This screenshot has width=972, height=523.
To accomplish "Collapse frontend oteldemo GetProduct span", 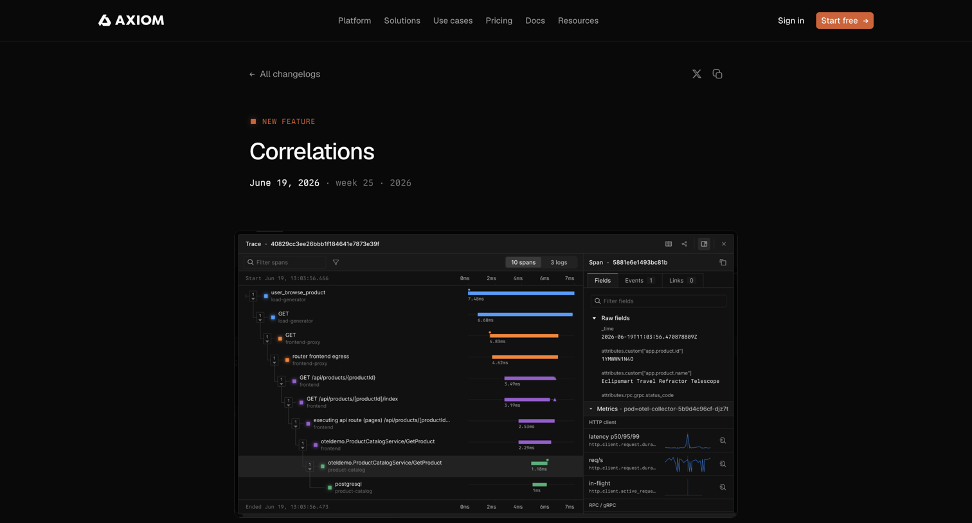I will tap(303, 445).
